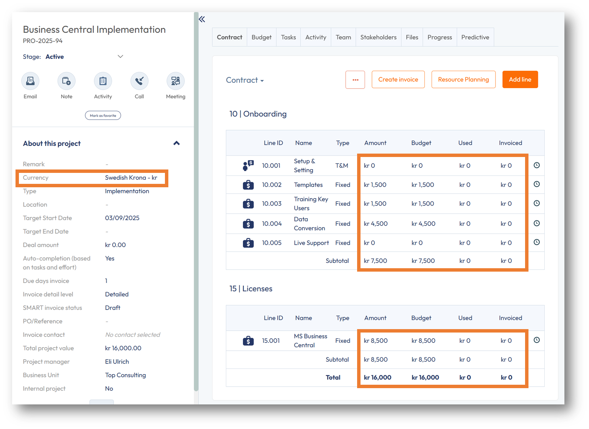Open the Resource Planning button
Screen dimensions: 589x429
[463, 79]
